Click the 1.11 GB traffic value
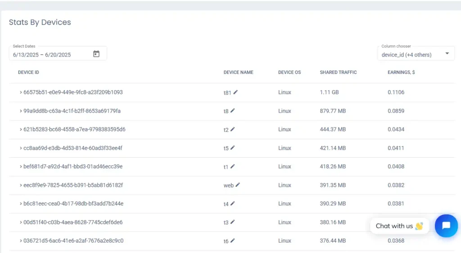 (x=329, y=92)
